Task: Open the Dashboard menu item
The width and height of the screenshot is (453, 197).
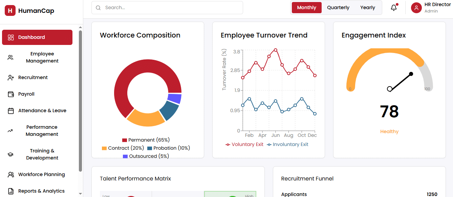Action: [37, 37]
